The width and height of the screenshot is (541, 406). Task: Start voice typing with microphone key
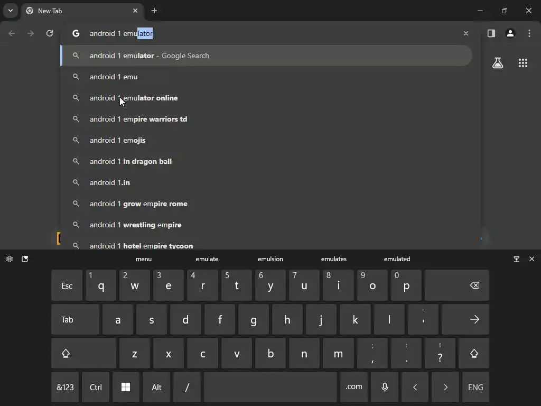pos(385,387)
